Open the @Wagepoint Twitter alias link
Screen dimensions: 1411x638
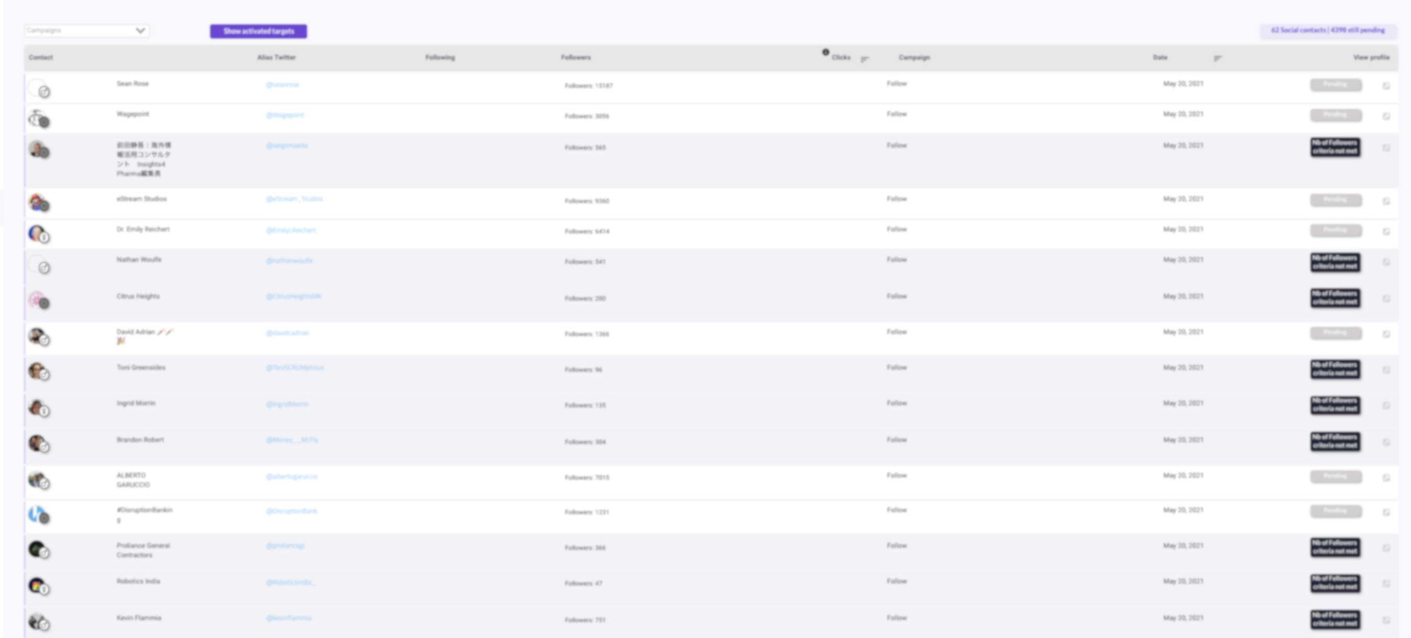[x=285, y=115]
